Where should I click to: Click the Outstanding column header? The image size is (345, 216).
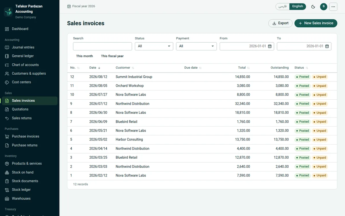[279, 68]
